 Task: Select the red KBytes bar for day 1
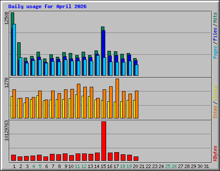(x=13, y=158)
